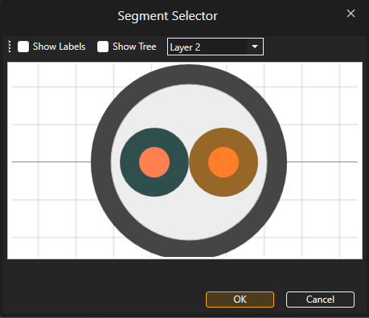The height and width of the screenshot is (318, 369).
Task: Enable the Show Tree checkbox
Action: (103, 47)
